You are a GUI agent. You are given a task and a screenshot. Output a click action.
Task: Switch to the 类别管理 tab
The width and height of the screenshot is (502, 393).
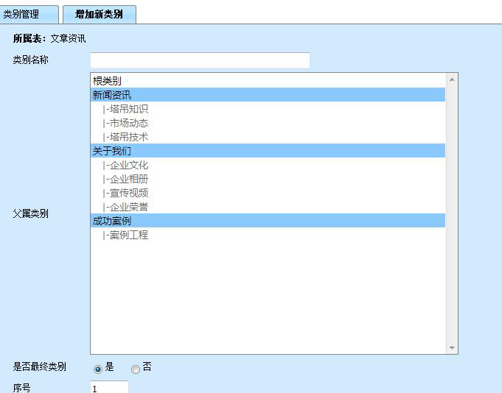point(29,14)
